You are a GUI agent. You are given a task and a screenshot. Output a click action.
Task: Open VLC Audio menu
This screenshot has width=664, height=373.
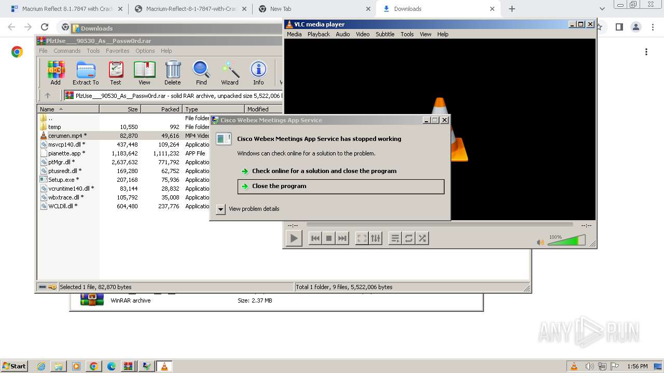343,34
